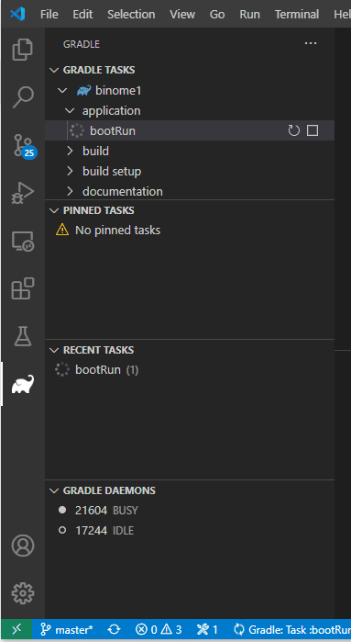This screenshot has height=642, width=351.
Task: Collapse the PINNED TASKS section
Action: point(54,210)
